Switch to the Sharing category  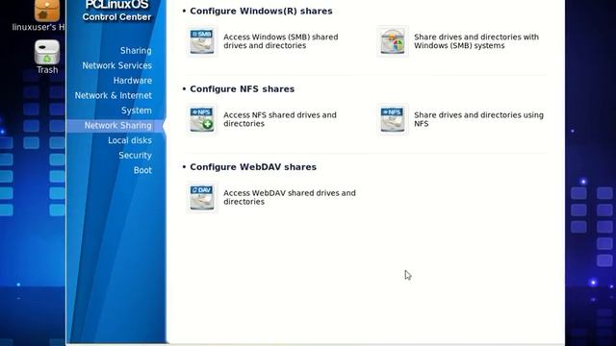click(x=136, y=51)
